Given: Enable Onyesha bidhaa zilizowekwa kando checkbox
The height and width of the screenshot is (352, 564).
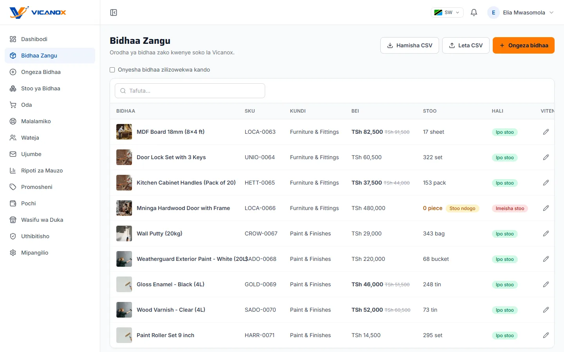Looking at the screenshot, I should click(112, 70).
